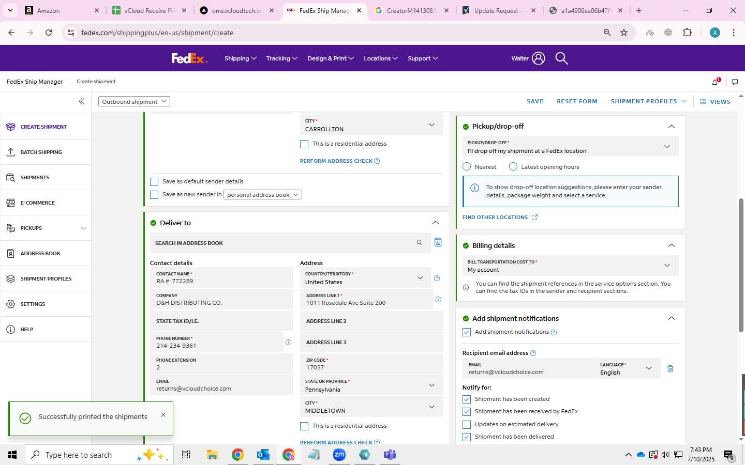
Task: Open the Tracking menu
Action: pos(282,58)
